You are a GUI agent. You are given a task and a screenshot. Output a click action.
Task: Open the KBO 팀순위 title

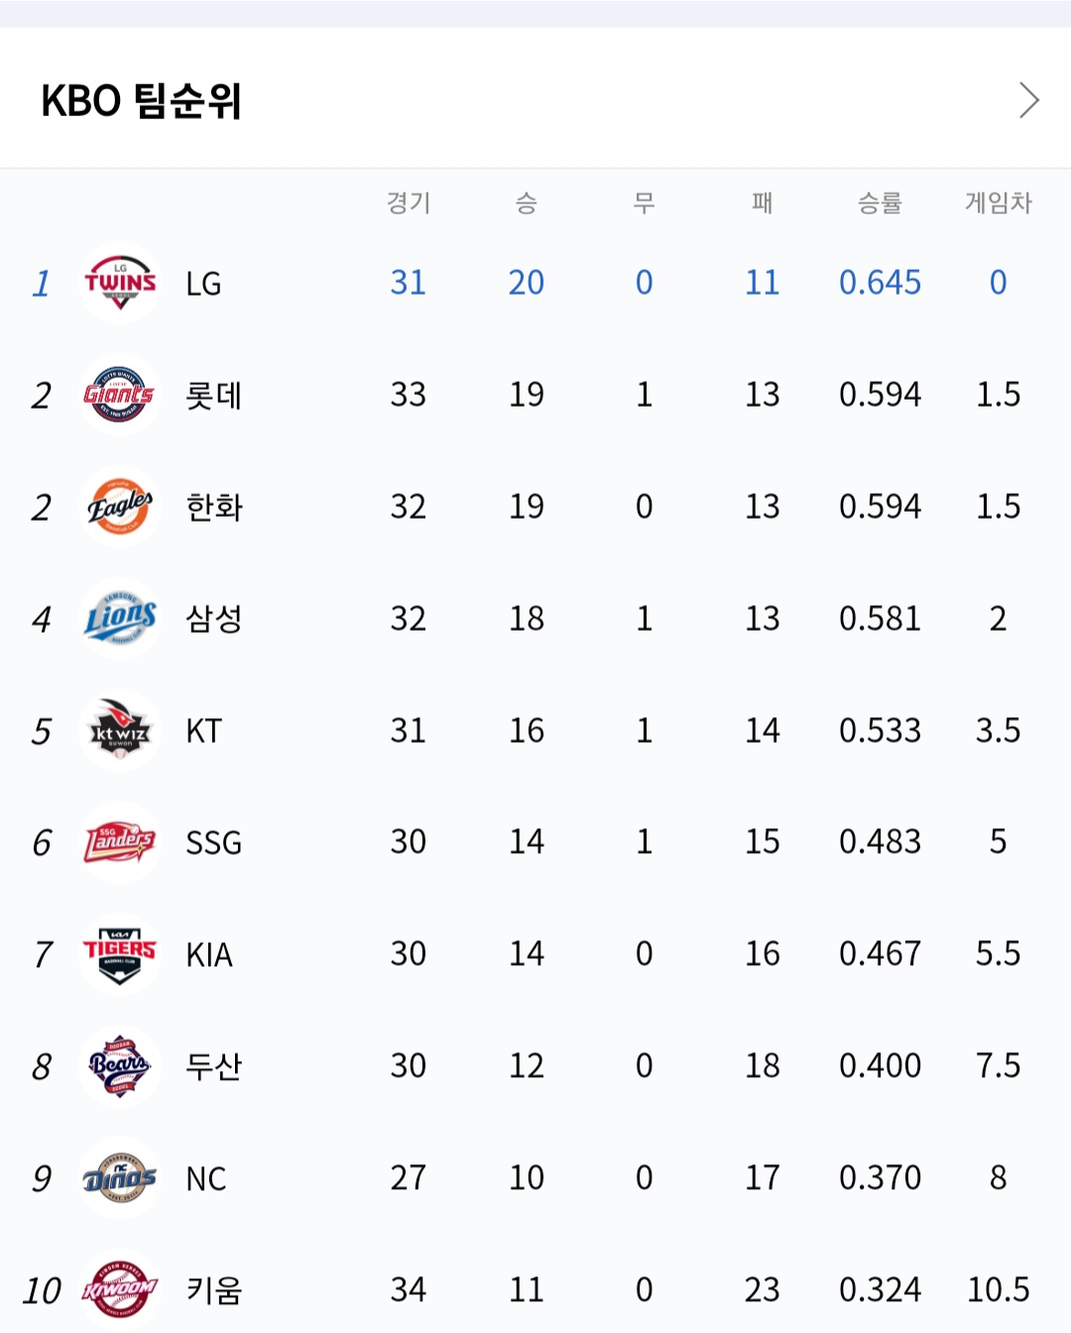point(142,100)
